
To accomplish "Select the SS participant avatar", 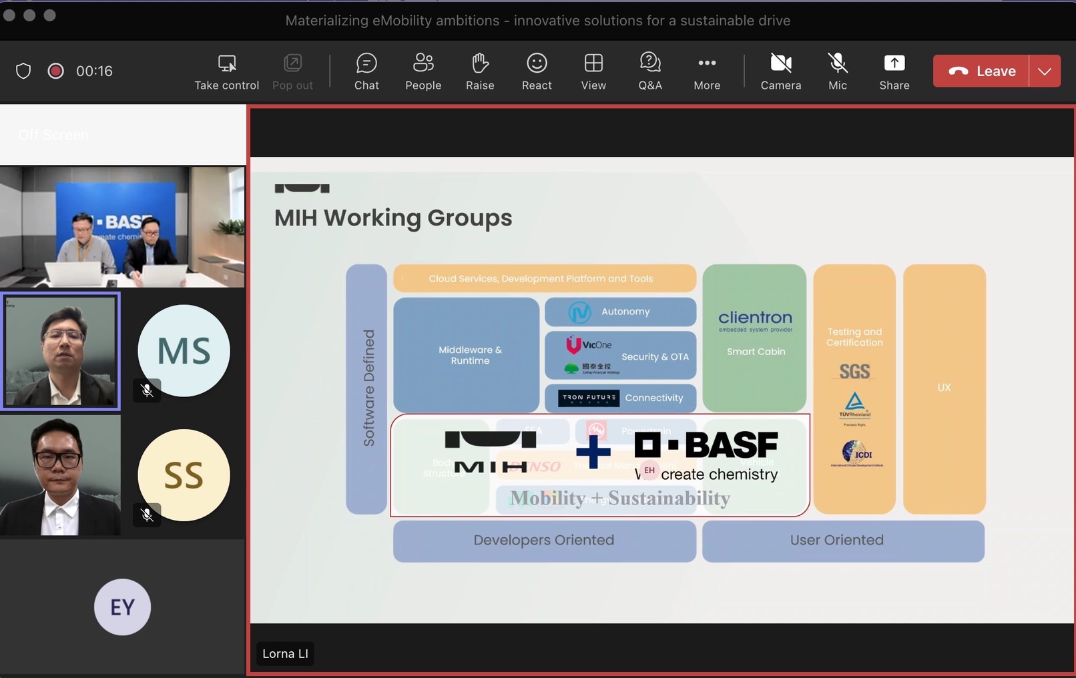I will (184, 475).
